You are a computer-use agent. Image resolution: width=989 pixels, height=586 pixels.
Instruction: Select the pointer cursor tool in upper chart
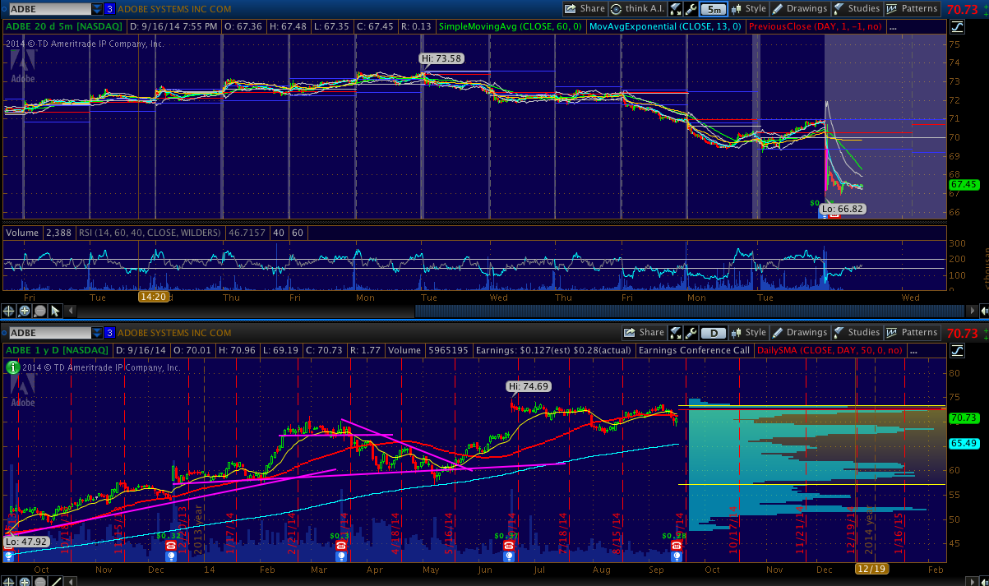[x=55, y=311]
